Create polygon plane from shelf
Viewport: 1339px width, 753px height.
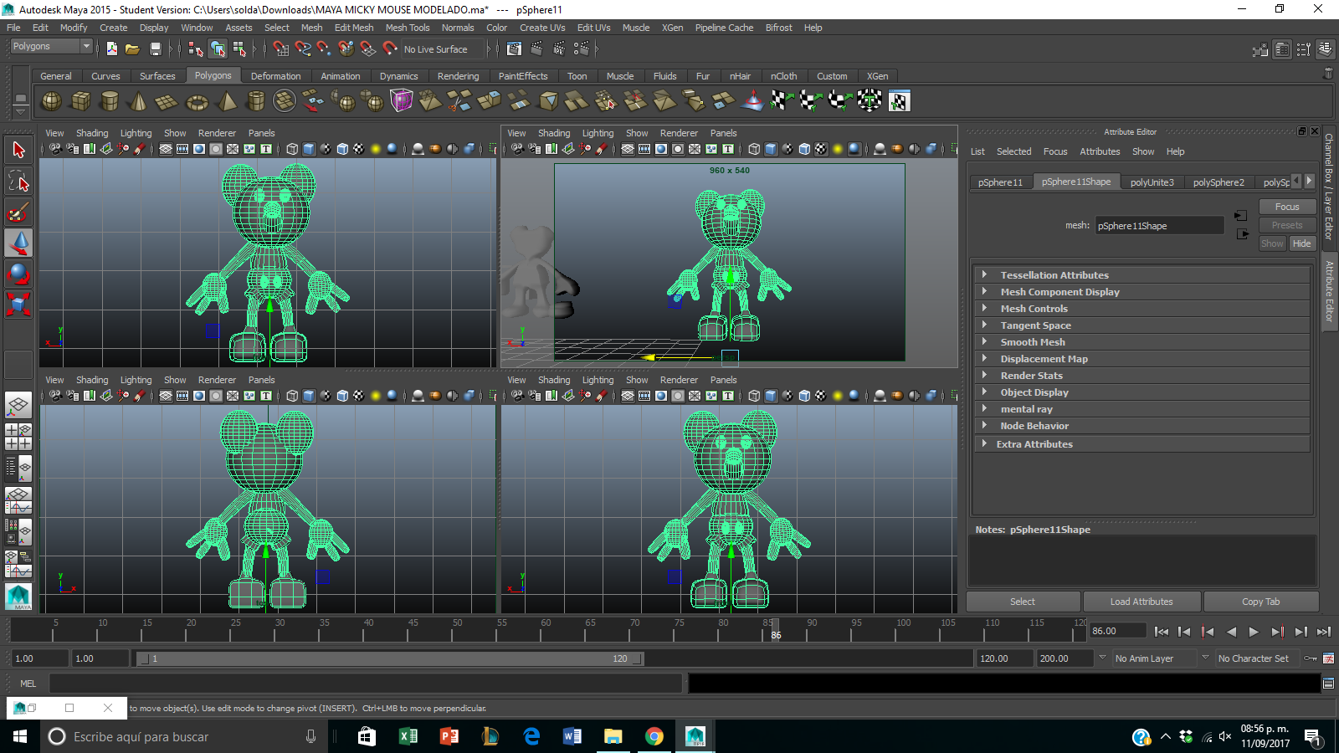pyautogui.click(x=167, y=101)
